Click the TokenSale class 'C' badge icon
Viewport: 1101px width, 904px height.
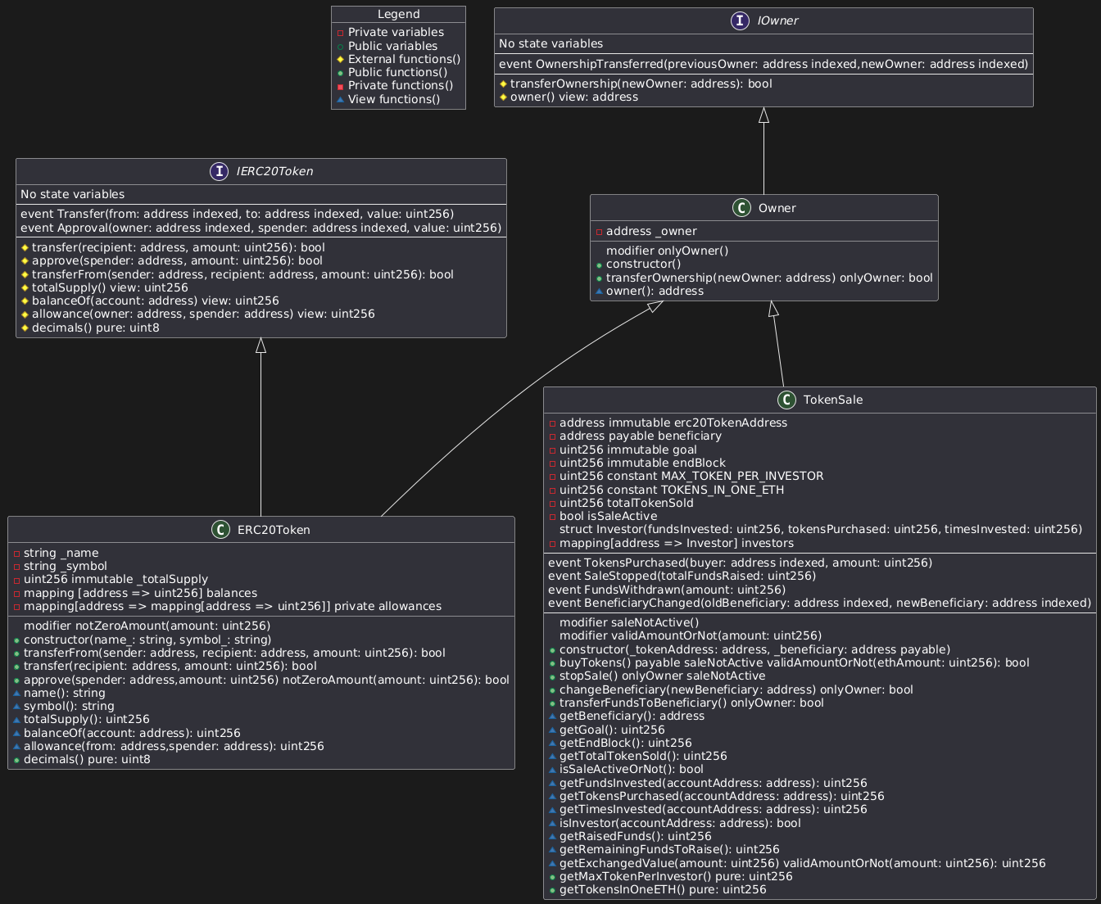[786, 400]
